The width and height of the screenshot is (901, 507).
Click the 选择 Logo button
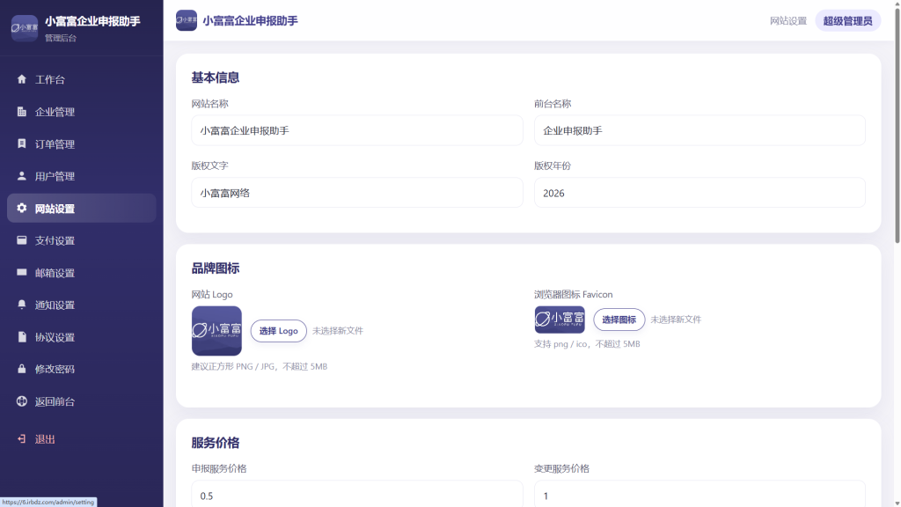[x=279, y=331]
